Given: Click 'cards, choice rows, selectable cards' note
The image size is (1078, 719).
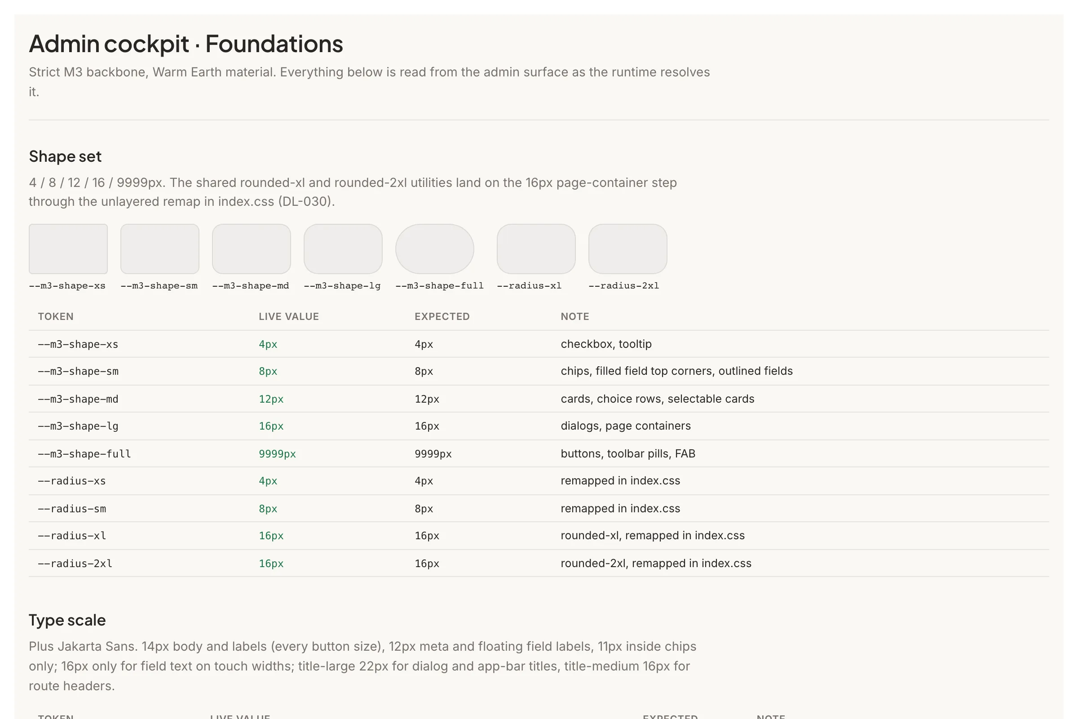Looking at the screenshot, I should pyautogui.click(x=658, y=399).
